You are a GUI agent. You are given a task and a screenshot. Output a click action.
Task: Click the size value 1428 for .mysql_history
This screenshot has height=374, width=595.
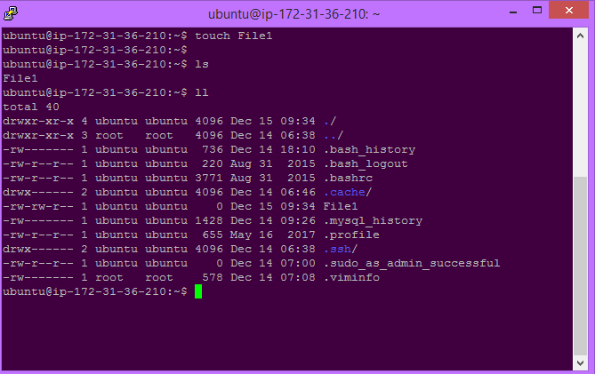click(209, 220)
